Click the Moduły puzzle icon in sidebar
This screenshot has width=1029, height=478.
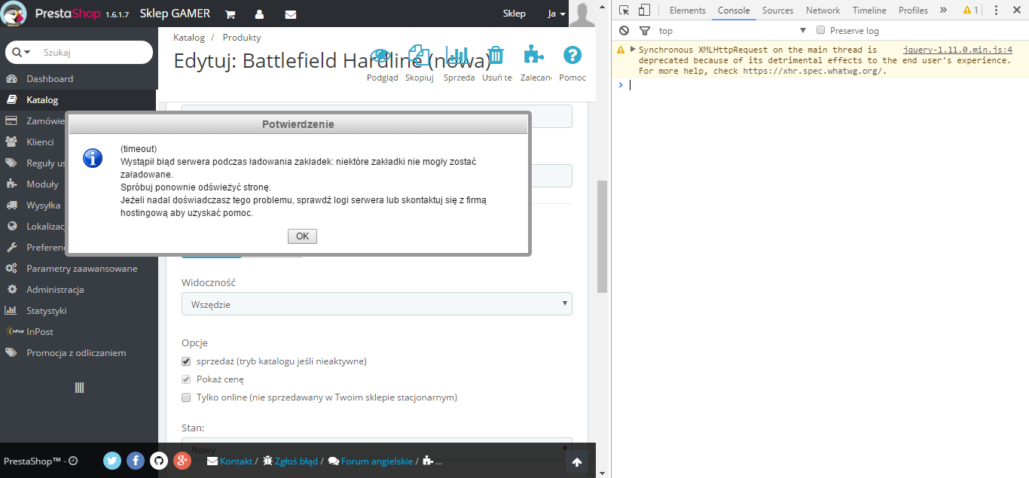tap(11, 184)
